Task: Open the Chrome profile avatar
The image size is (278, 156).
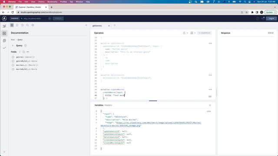Action: [x=261, y=13]
